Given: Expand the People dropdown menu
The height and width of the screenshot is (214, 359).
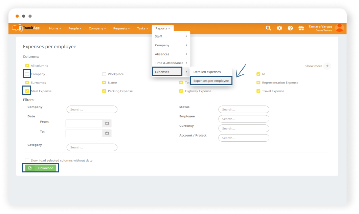Looking at the screenshot, I should [x=75, y=28].
